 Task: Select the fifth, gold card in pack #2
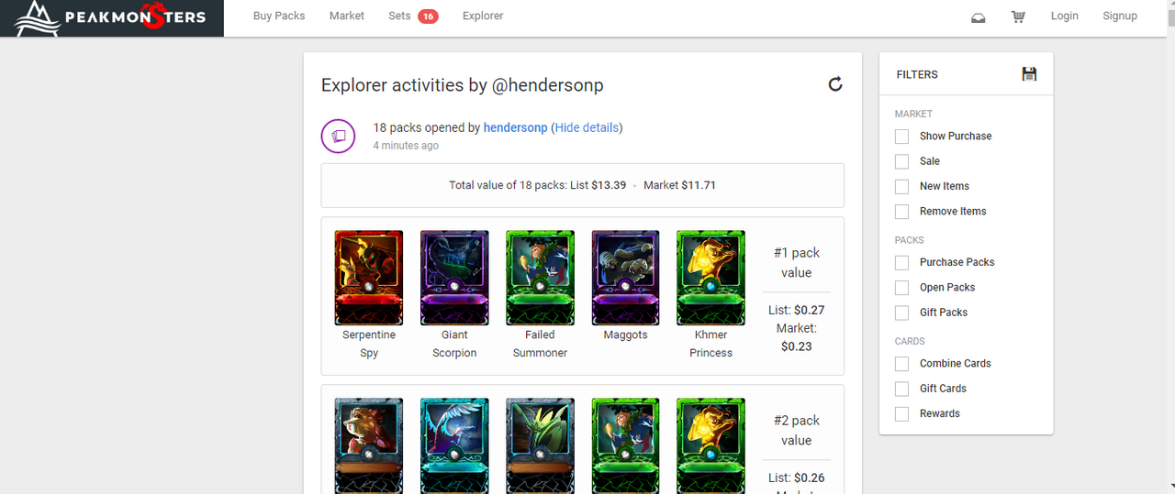711,445
